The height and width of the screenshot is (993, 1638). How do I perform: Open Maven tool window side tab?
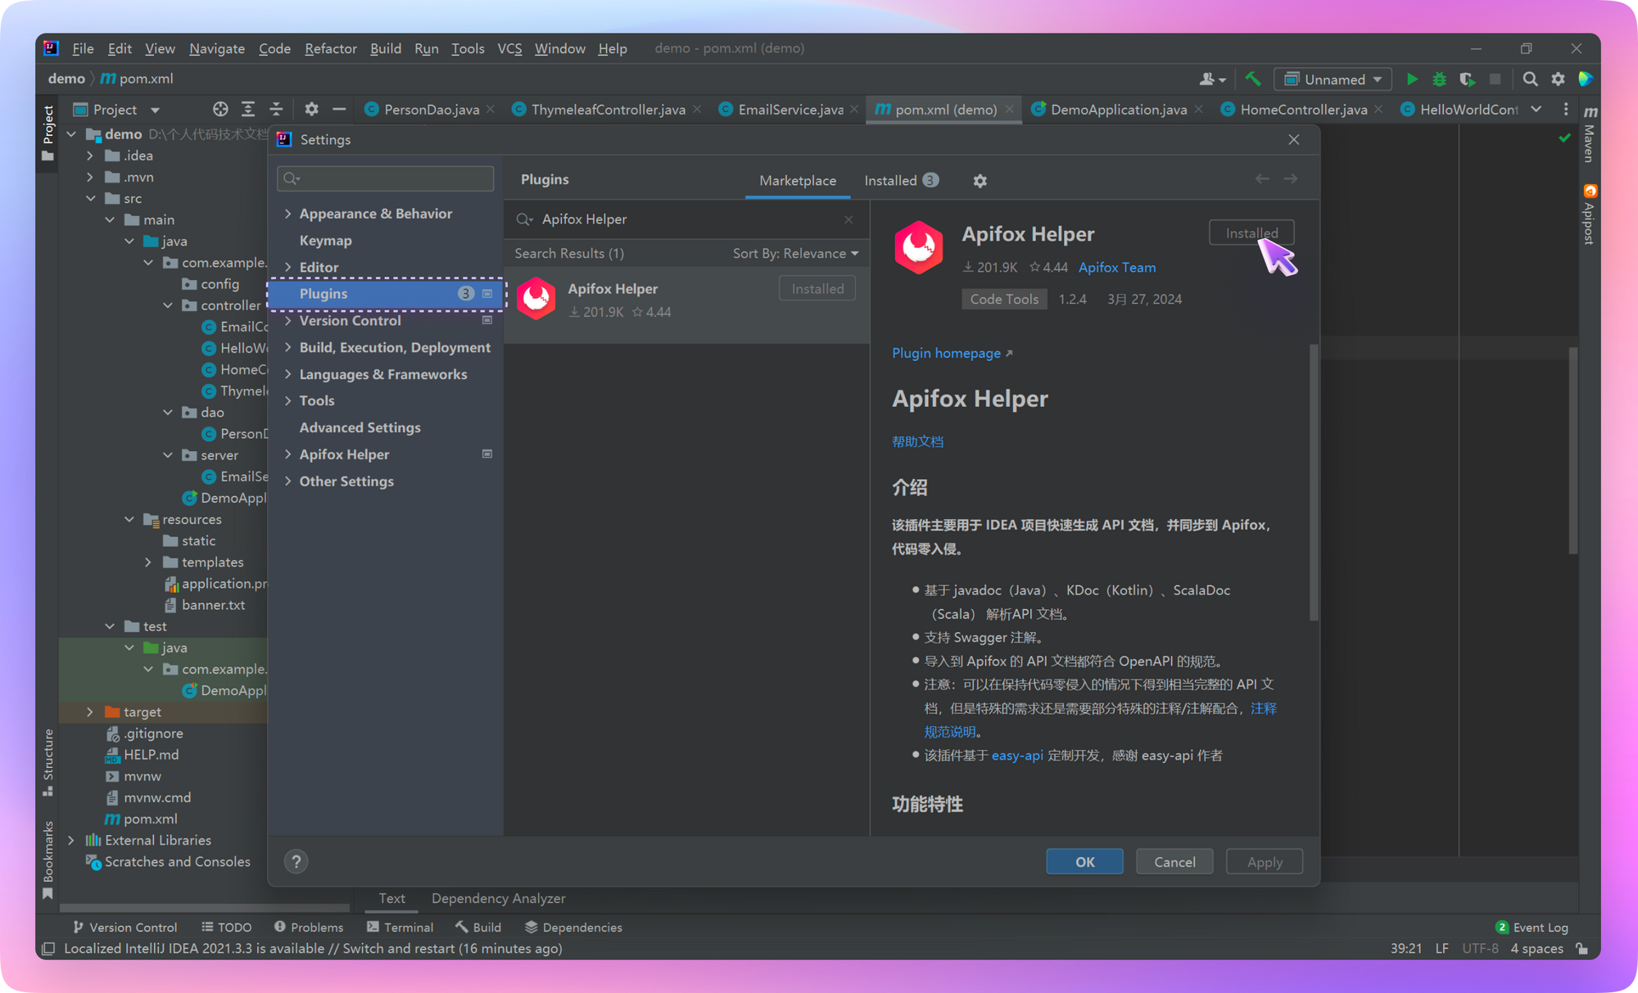click(x=1589, y=135)
